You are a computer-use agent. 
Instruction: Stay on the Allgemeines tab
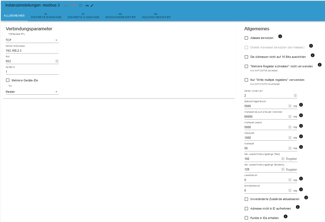point(14,16)
